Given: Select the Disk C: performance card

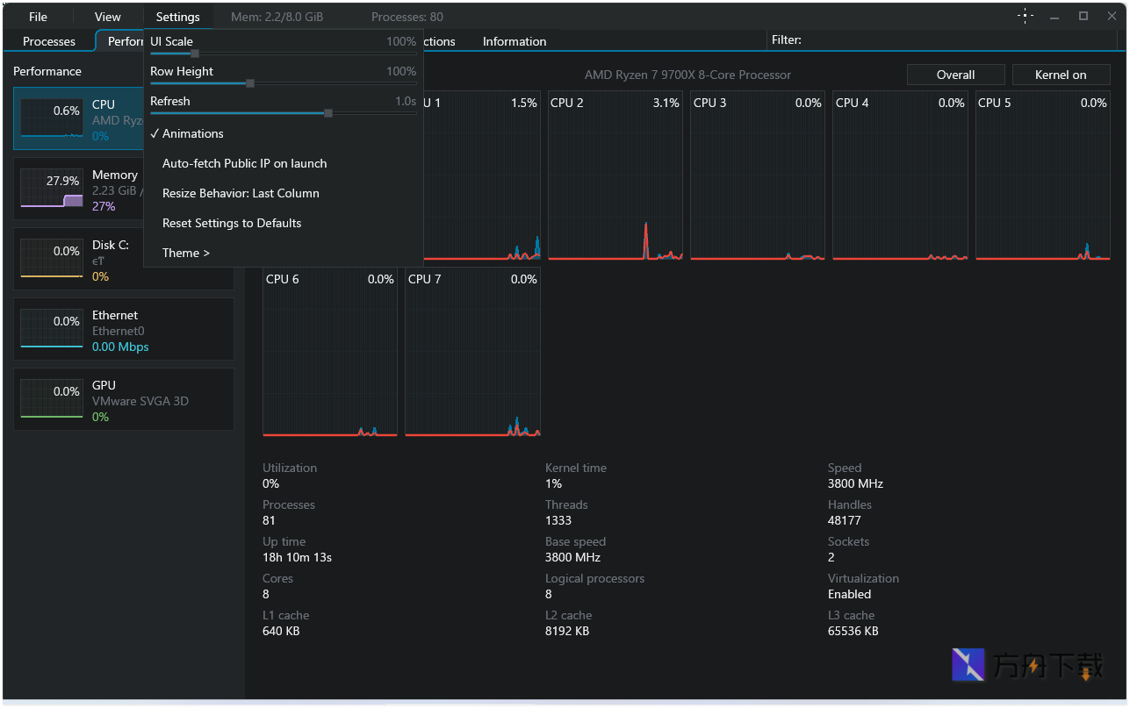Looking at the screenshot, I should tap(124, 260).
